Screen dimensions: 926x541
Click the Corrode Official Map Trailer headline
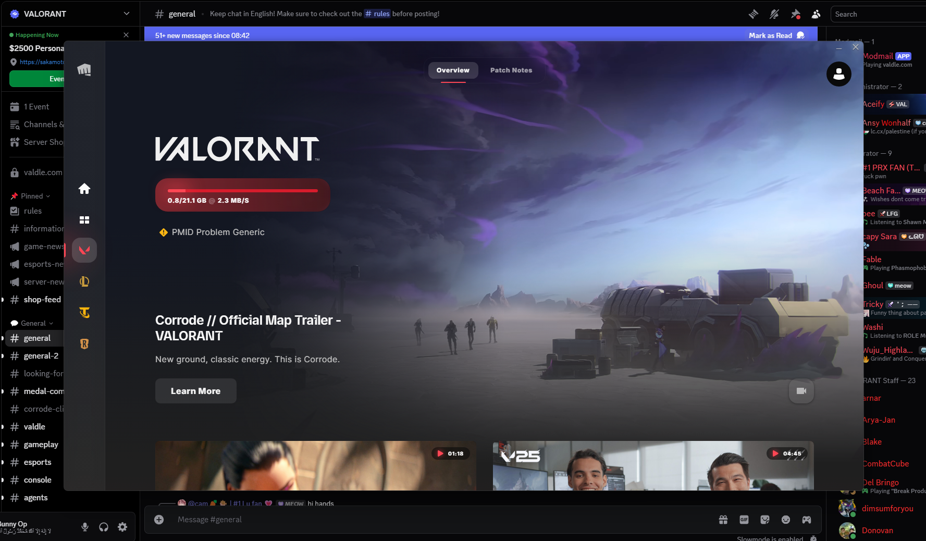click(x=248, y=328)
